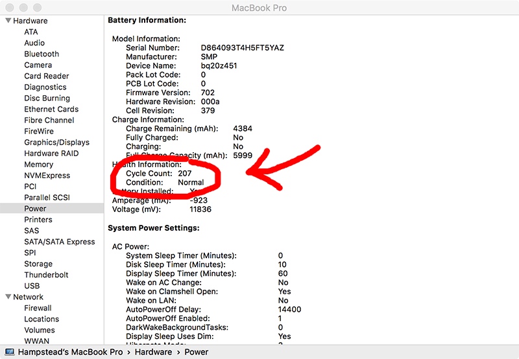Click Wake on Clamshell Open value Yes

284,292
